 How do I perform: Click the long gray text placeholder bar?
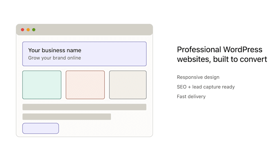click(x=84, y=107)
